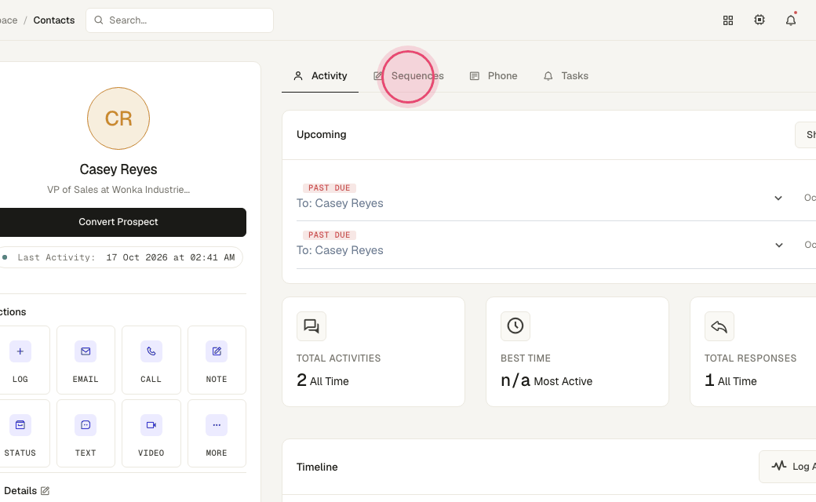Click the first PAST DUE badge
The height and width of the screenshot is (502, 816).
(330, 187)
